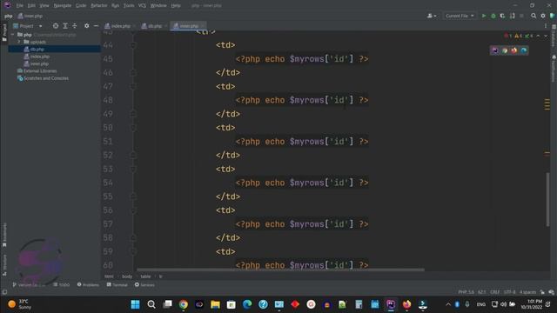Open the TODO tool window
557x313 pixels.
pos(62,284)
